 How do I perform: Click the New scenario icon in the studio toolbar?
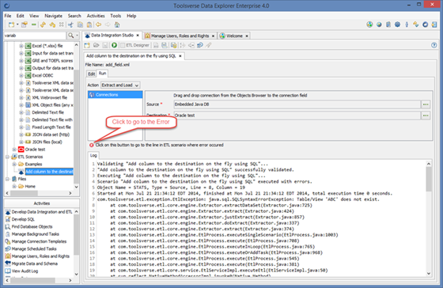tap(87, 45)
